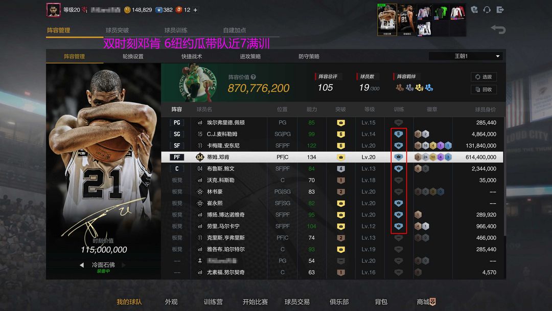Select the 进攻策略 tab
Screen dimensions: 552x311
coord(250,56)
